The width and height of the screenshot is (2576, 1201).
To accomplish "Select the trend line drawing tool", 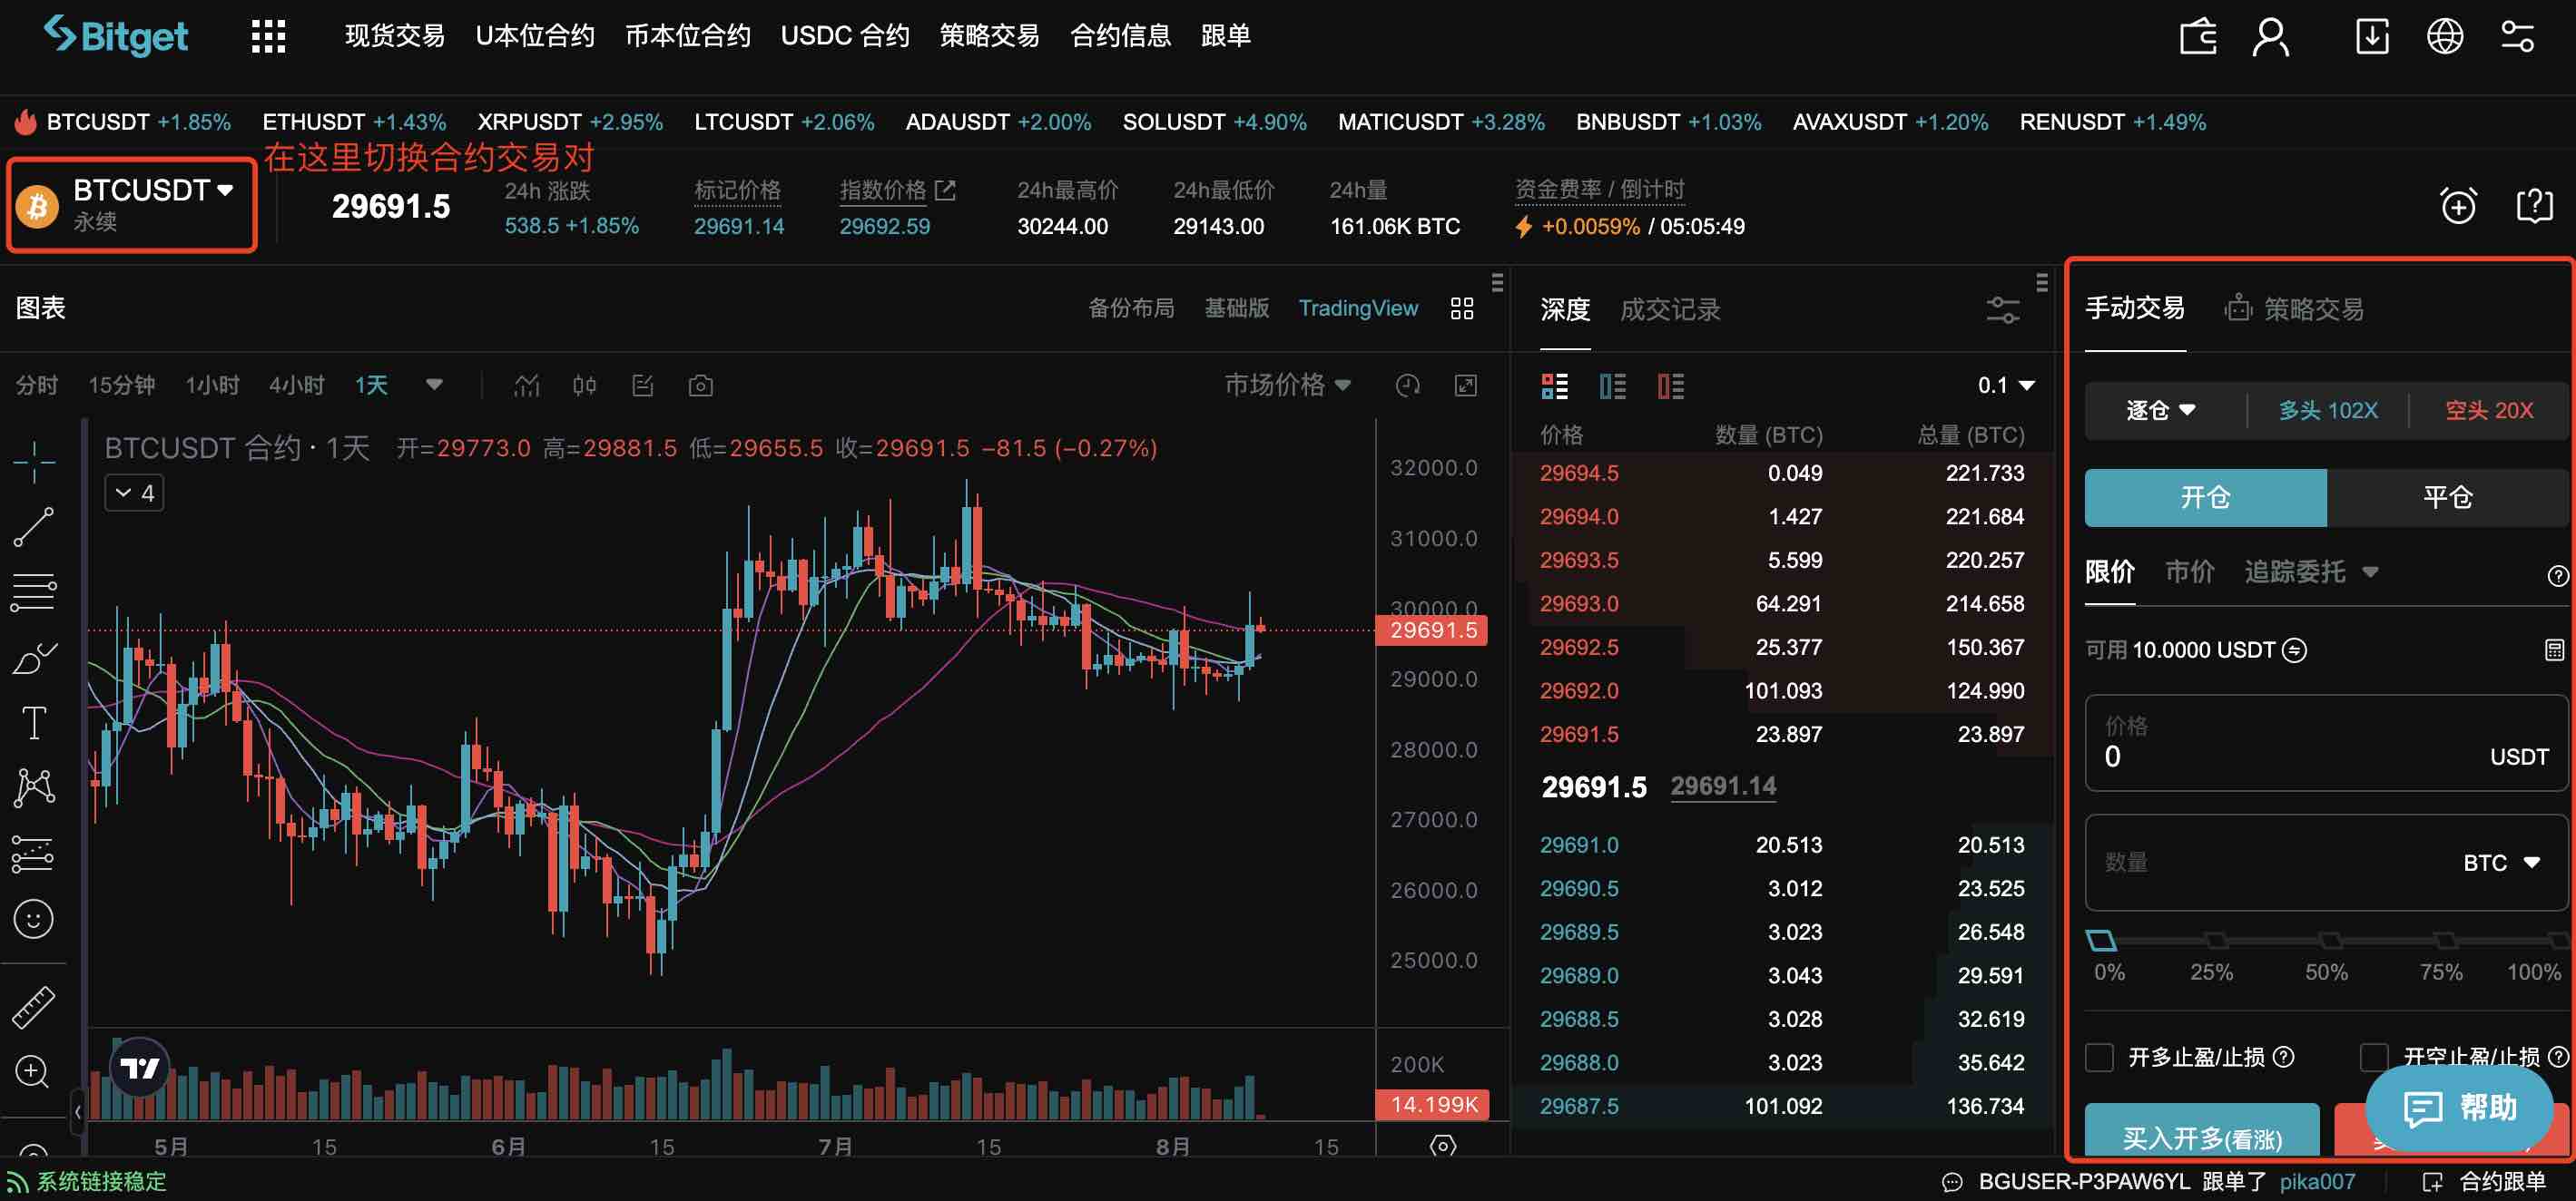I will [x=34, y=528].
